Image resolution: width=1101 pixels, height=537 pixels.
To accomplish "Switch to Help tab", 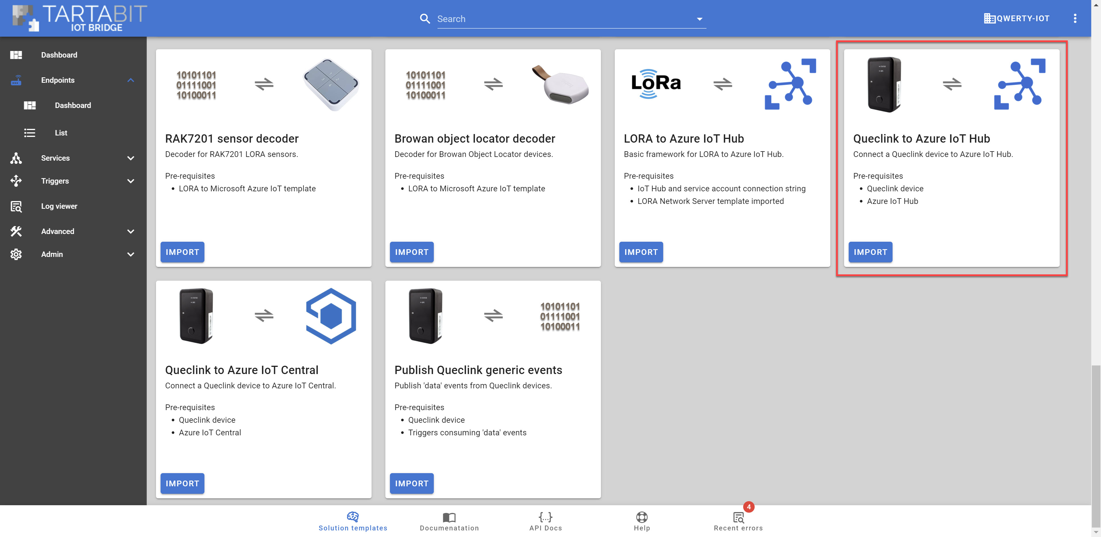I will (x=642, y=521).
